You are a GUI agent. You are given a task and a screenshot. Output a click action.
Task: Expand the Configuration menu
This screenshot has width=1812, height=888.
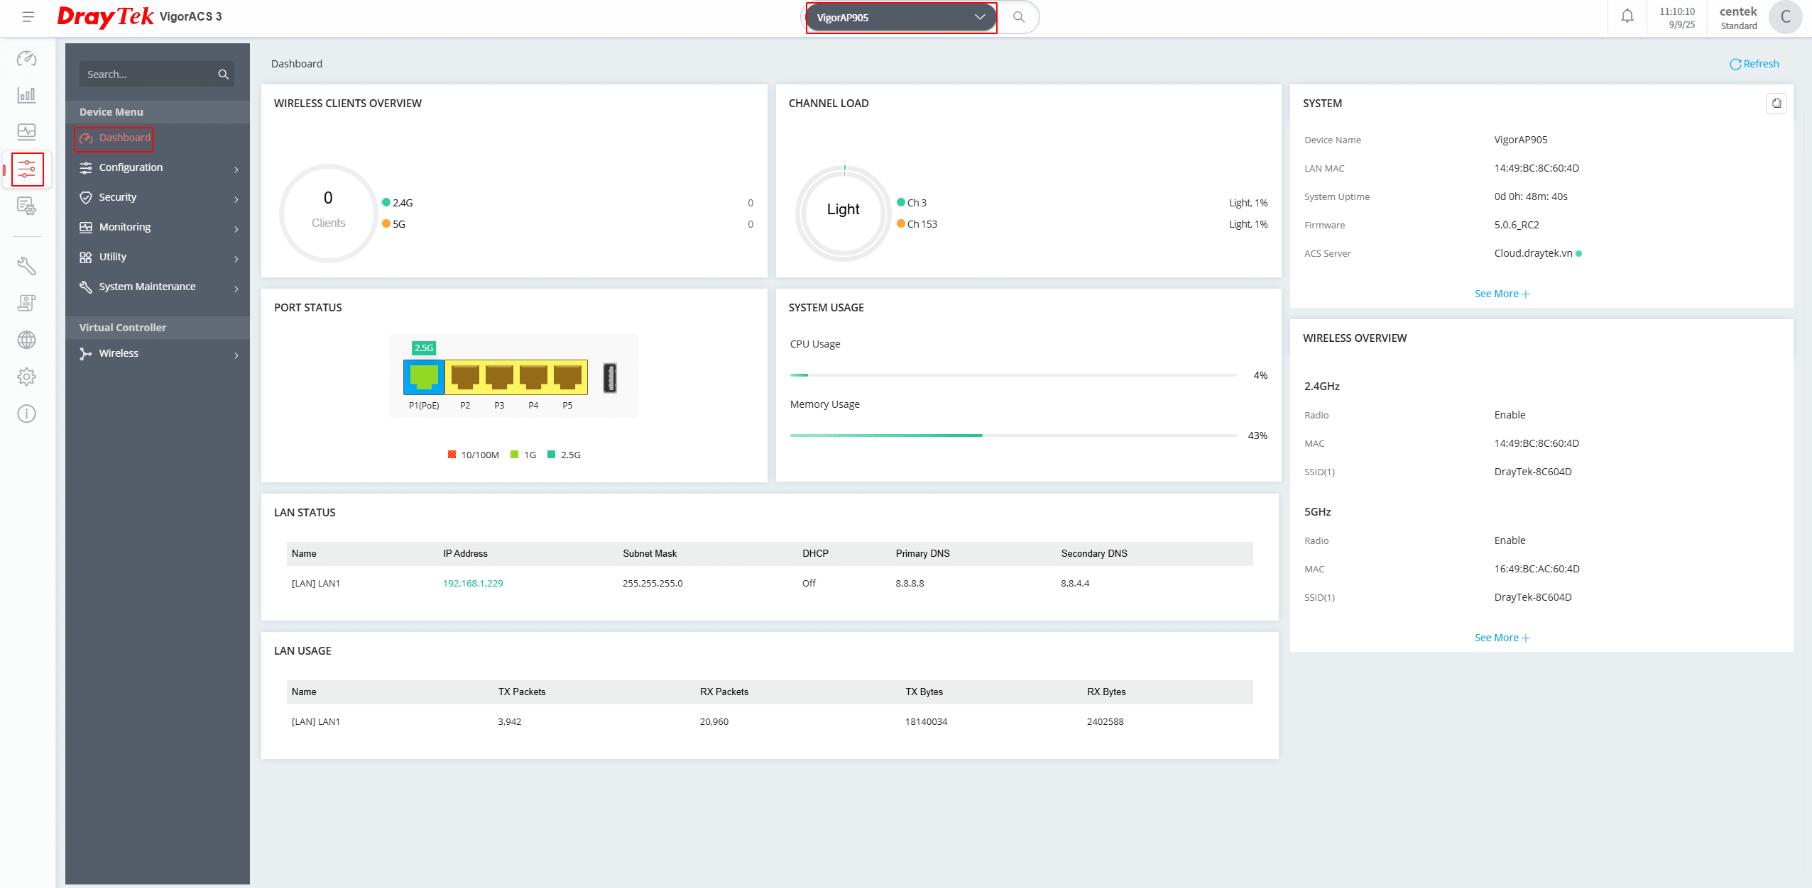pos(158,168)
